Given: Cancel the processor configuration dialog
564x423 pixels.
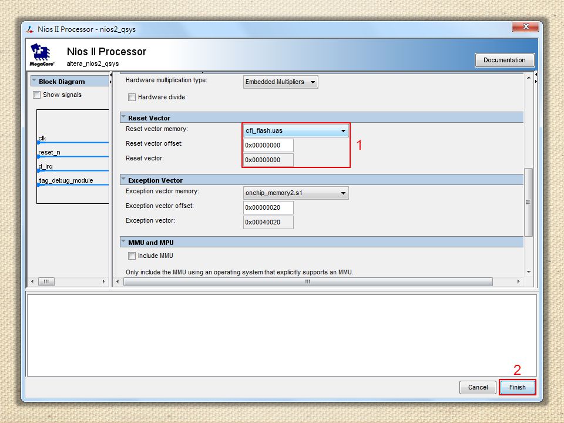Looking at the screenshot, I should tap(478, 387).
